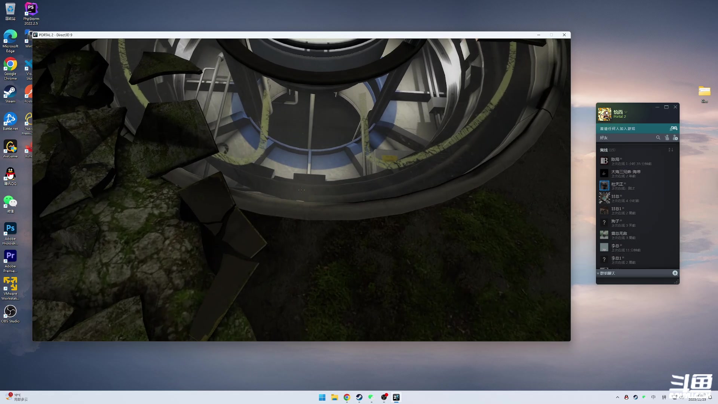Open chat with friend 李总
The image size is (718, 404).
coord(638,248)
